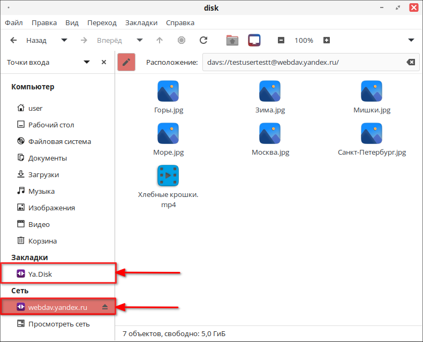Open the Правка menu
Image resolution: width=423 pixels, height=342 pixels.
click(x=44, y=22)
